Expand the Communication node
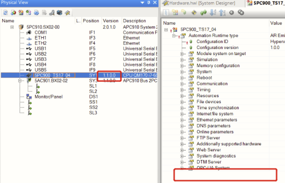This screenshot has height=183, width=285. pos(182,84)
